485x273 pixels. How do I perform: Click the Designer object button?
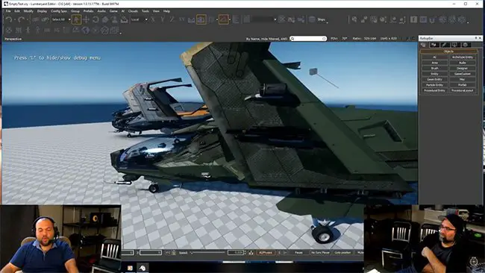click(463, 69)
